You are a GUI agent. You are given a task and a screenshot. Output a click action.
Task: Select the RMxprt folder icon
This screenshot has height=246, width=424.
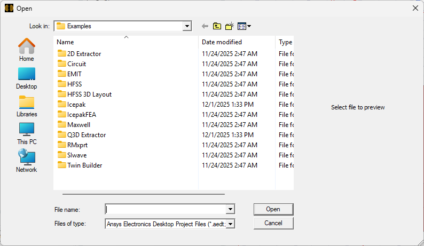61,145
